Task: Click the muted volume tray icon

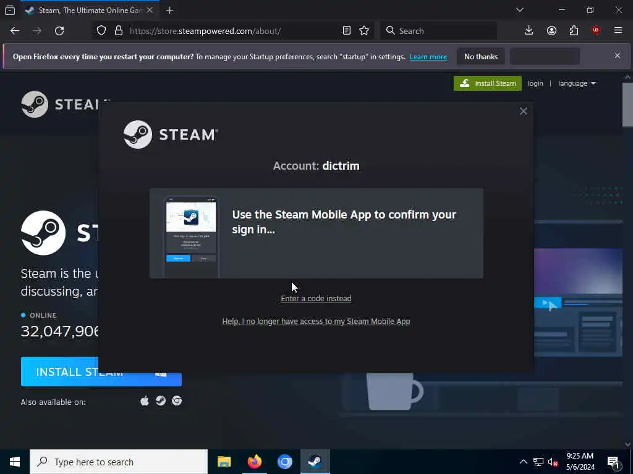Action: coord(553,462)
